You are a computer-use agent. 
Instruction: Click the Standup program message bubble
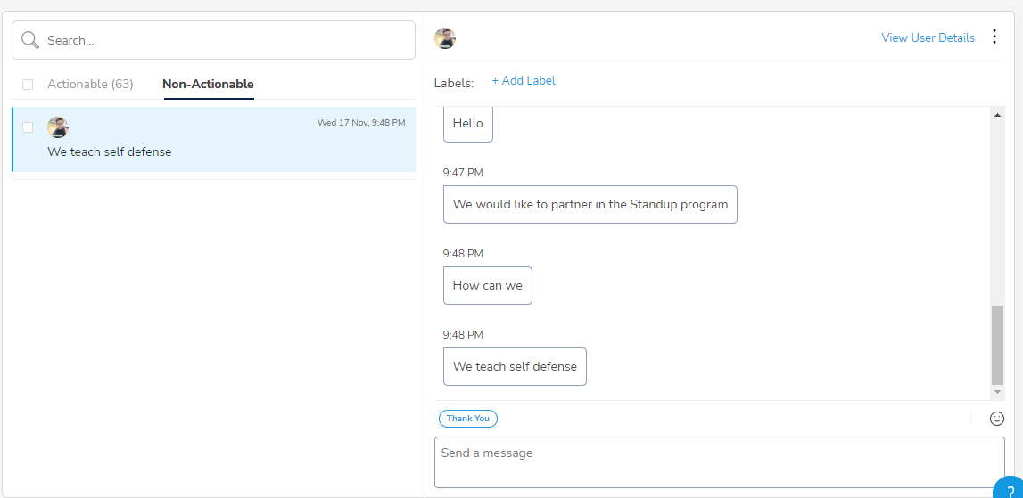click(x=590, y=205)
